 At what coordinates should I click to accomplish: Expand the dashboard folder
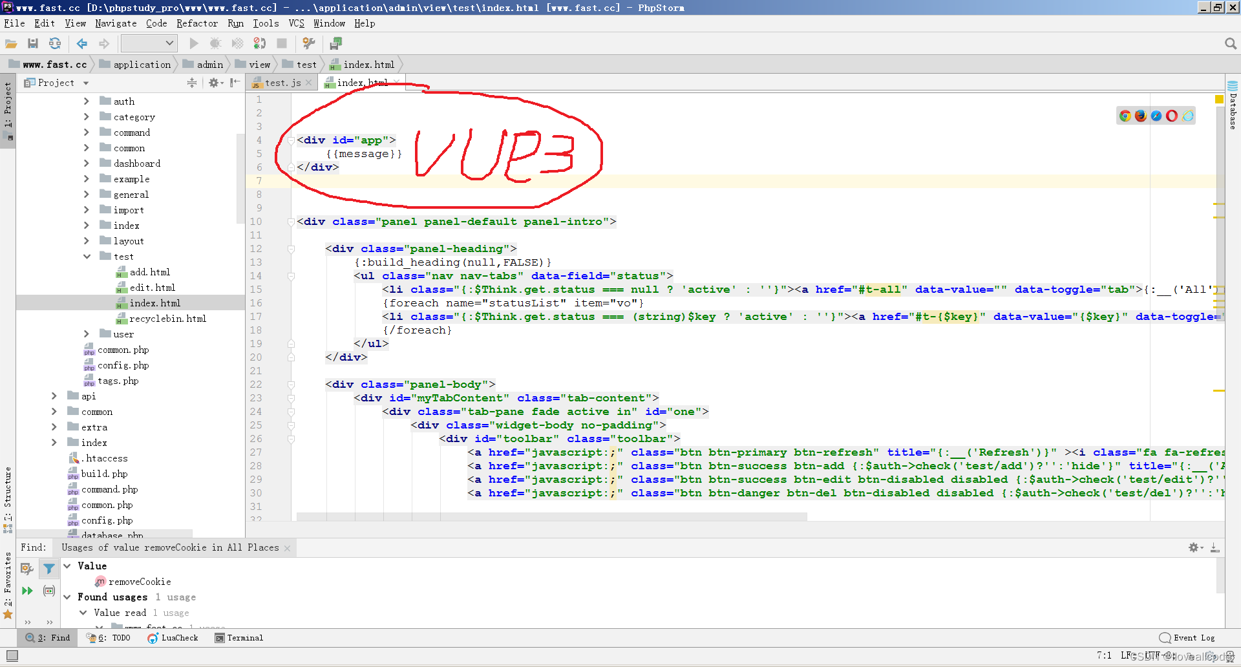point(87,164)
